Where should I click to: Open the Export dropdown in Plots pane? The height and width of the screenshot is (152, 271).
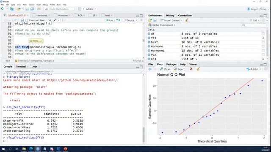click(x=180, y=69)
